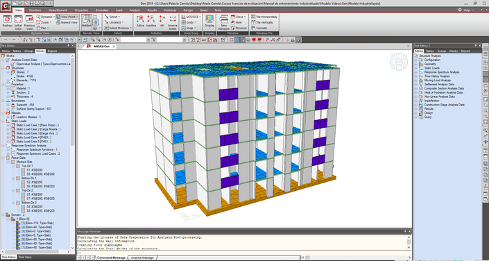This screenshot has height=261, width=489.
Task: Open the UCS/GCS dropdown
Action: 191,17
